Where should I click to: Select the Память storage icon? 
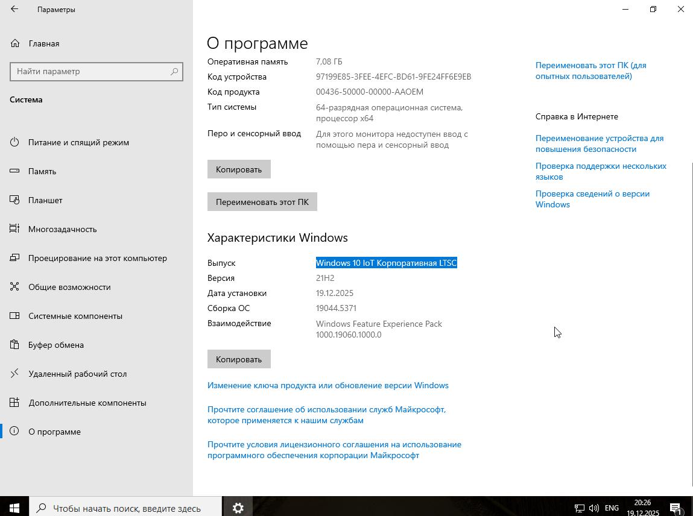14,171
